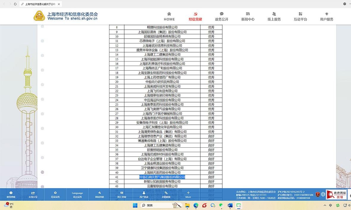Click the 使用帮助 help icon
351x210 pixels.
11,195
